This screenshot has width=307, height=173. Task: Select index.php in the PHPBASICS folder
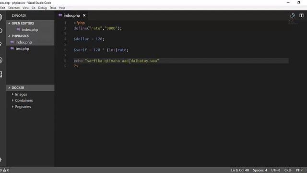point(30,42)
